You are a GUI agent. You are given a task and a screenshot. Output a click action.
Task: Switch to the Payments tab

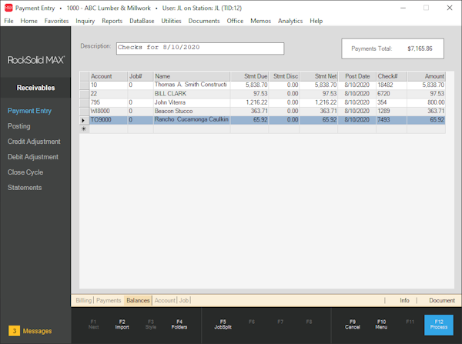point(109,300)
